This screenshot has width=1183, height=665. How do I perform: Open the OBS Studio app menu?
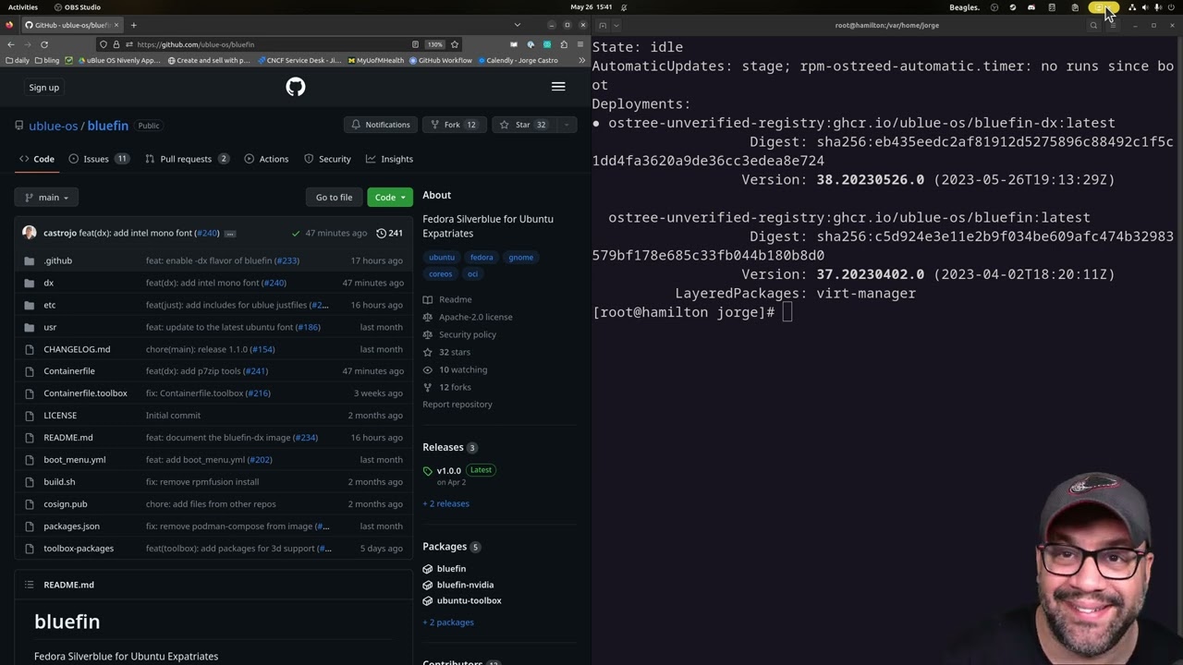(78, 7)
